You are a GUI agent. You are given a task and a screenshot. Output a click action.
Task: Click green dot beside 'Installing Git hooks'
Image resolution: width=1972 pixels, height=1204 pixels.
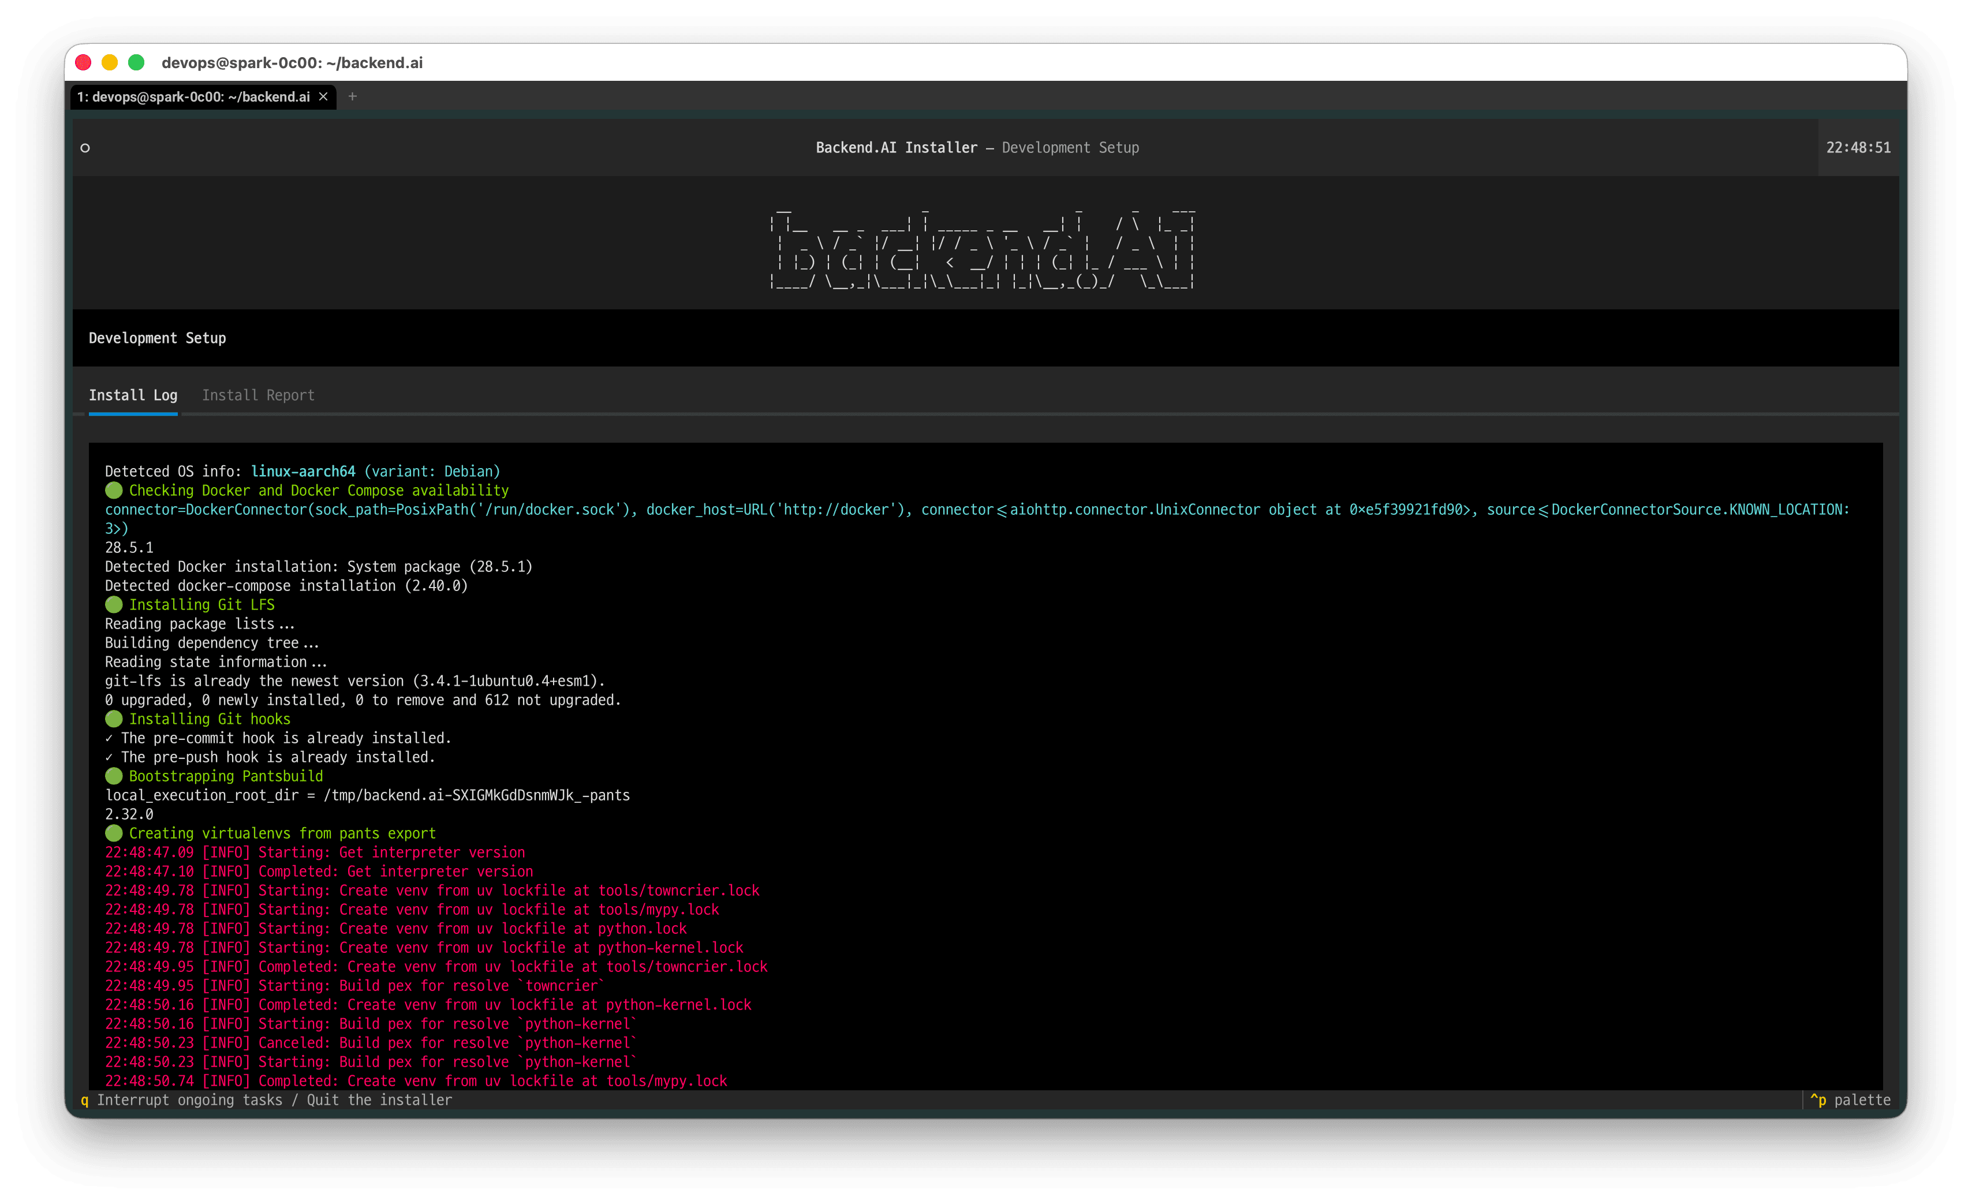[x=114, y=719]
